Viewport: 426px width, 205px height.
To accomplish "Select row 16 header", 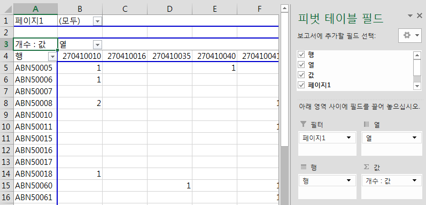I will (x=6, y=197).
